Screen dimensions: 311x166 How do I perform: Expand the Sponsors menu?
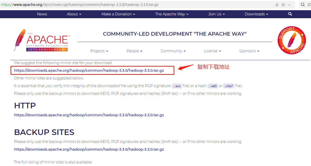(x=249, y=51)
